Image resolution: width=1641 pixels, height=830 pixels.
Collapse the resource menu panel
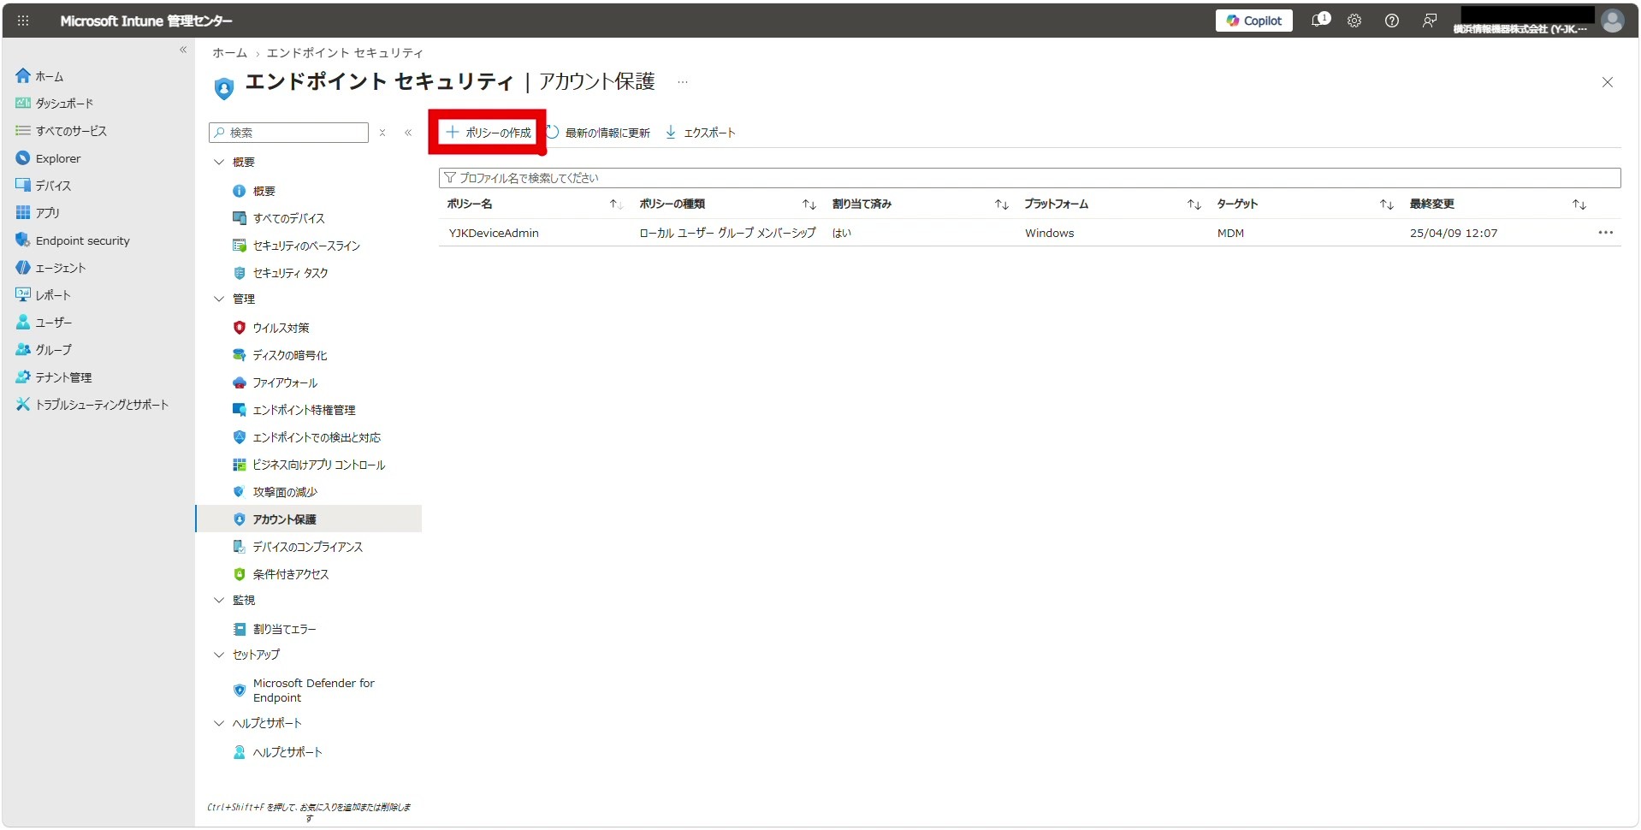click(408, 133)
